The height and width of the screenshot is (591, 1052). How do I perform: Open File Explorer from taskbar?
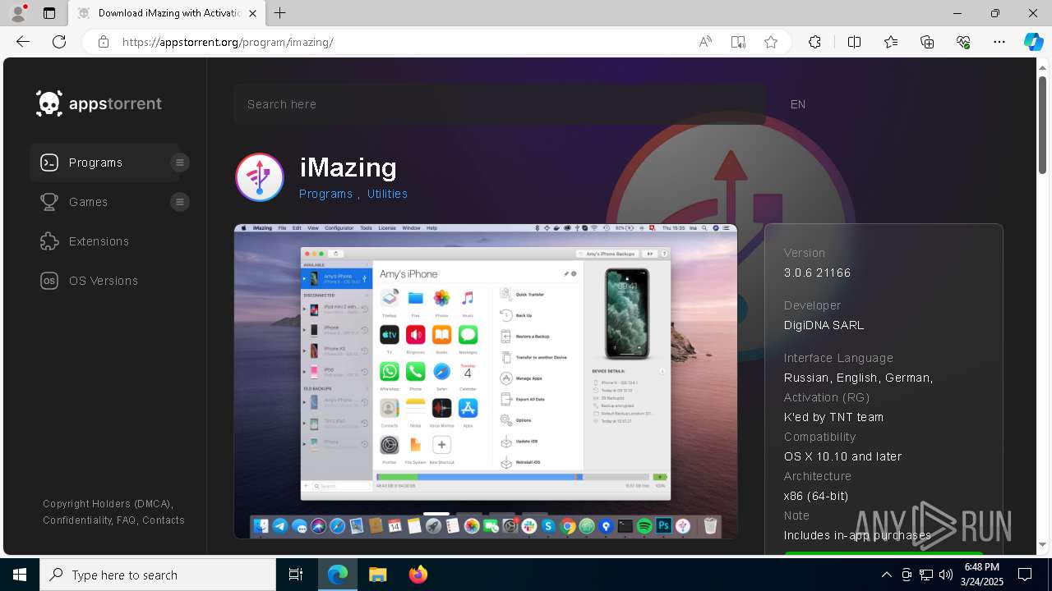click(377, 575)
